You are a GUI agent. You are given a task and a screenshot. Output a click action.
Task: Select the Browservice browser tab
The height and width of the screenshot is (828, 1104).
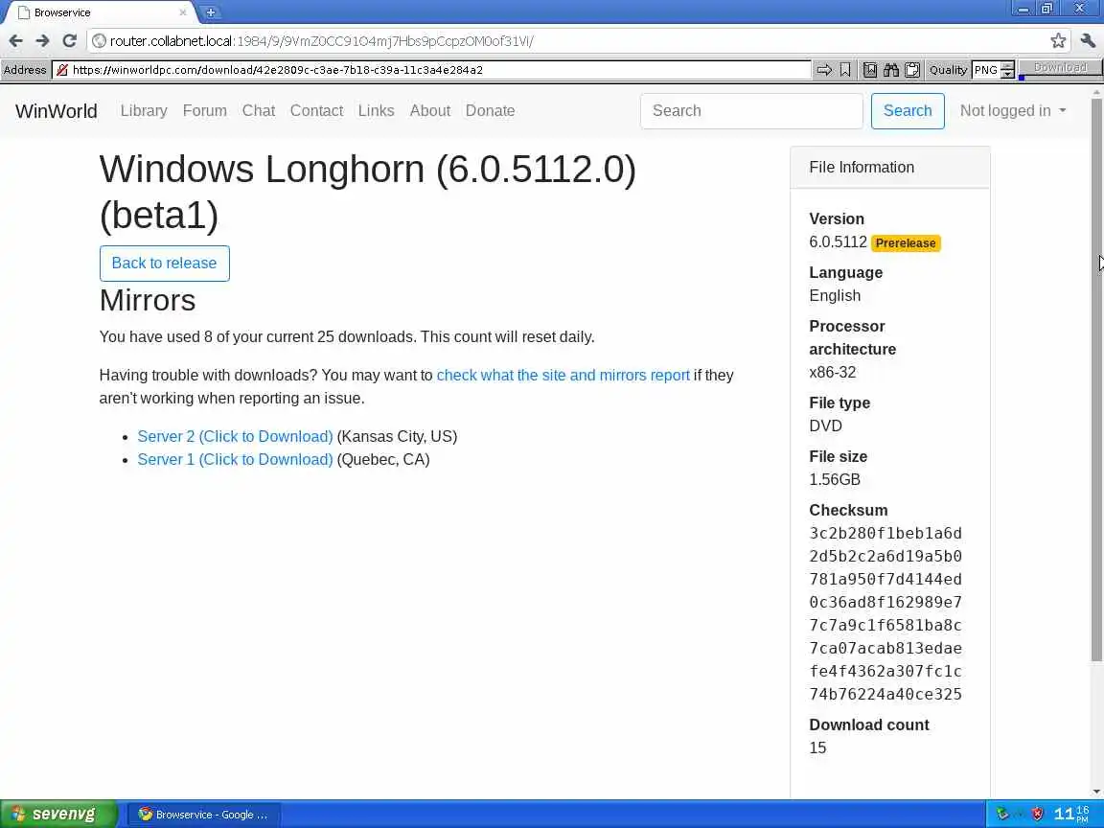(99, 12)
